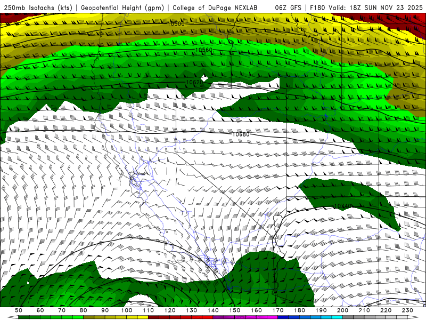Viewport: 426px width, 320px height.
Task: Click the 140 value on the color scale
Action: point(213,310)
